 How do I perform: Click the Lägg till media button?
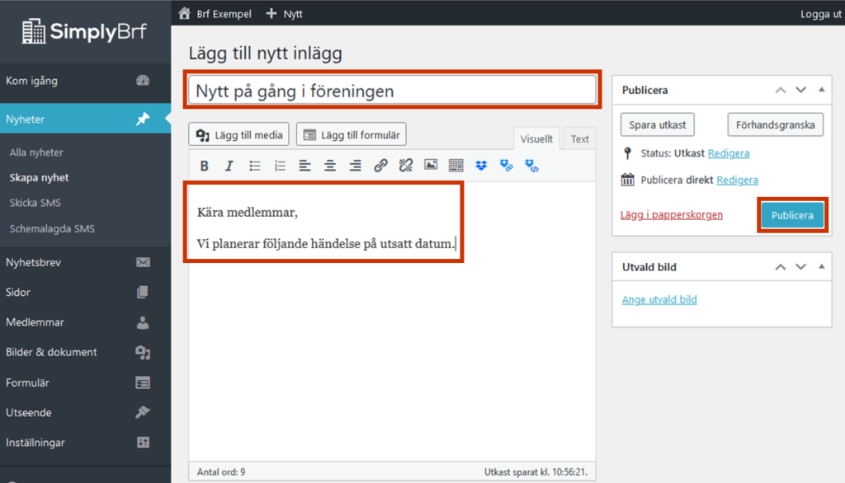click(x=238, y=134)
